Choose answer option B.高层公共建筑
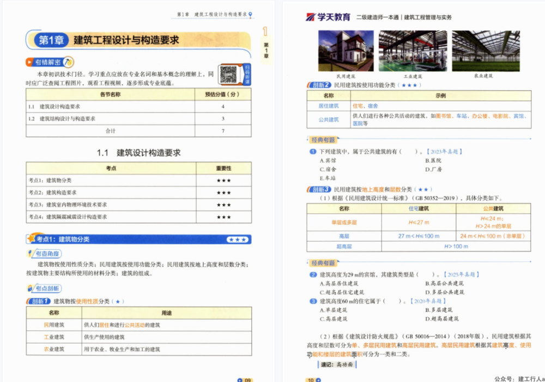Viewport: 545px width, 382px height. 444,284
